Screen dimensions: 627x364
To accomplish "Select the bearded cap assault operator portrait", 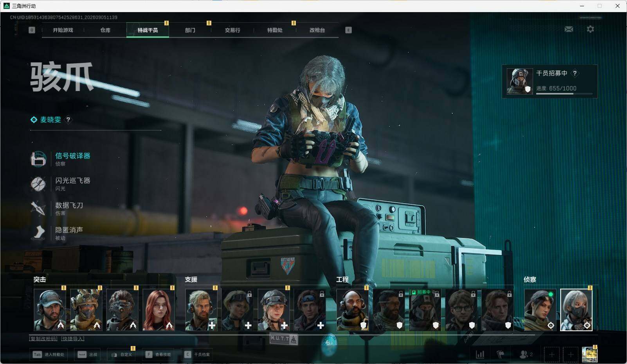I will (x=50, y=310).
